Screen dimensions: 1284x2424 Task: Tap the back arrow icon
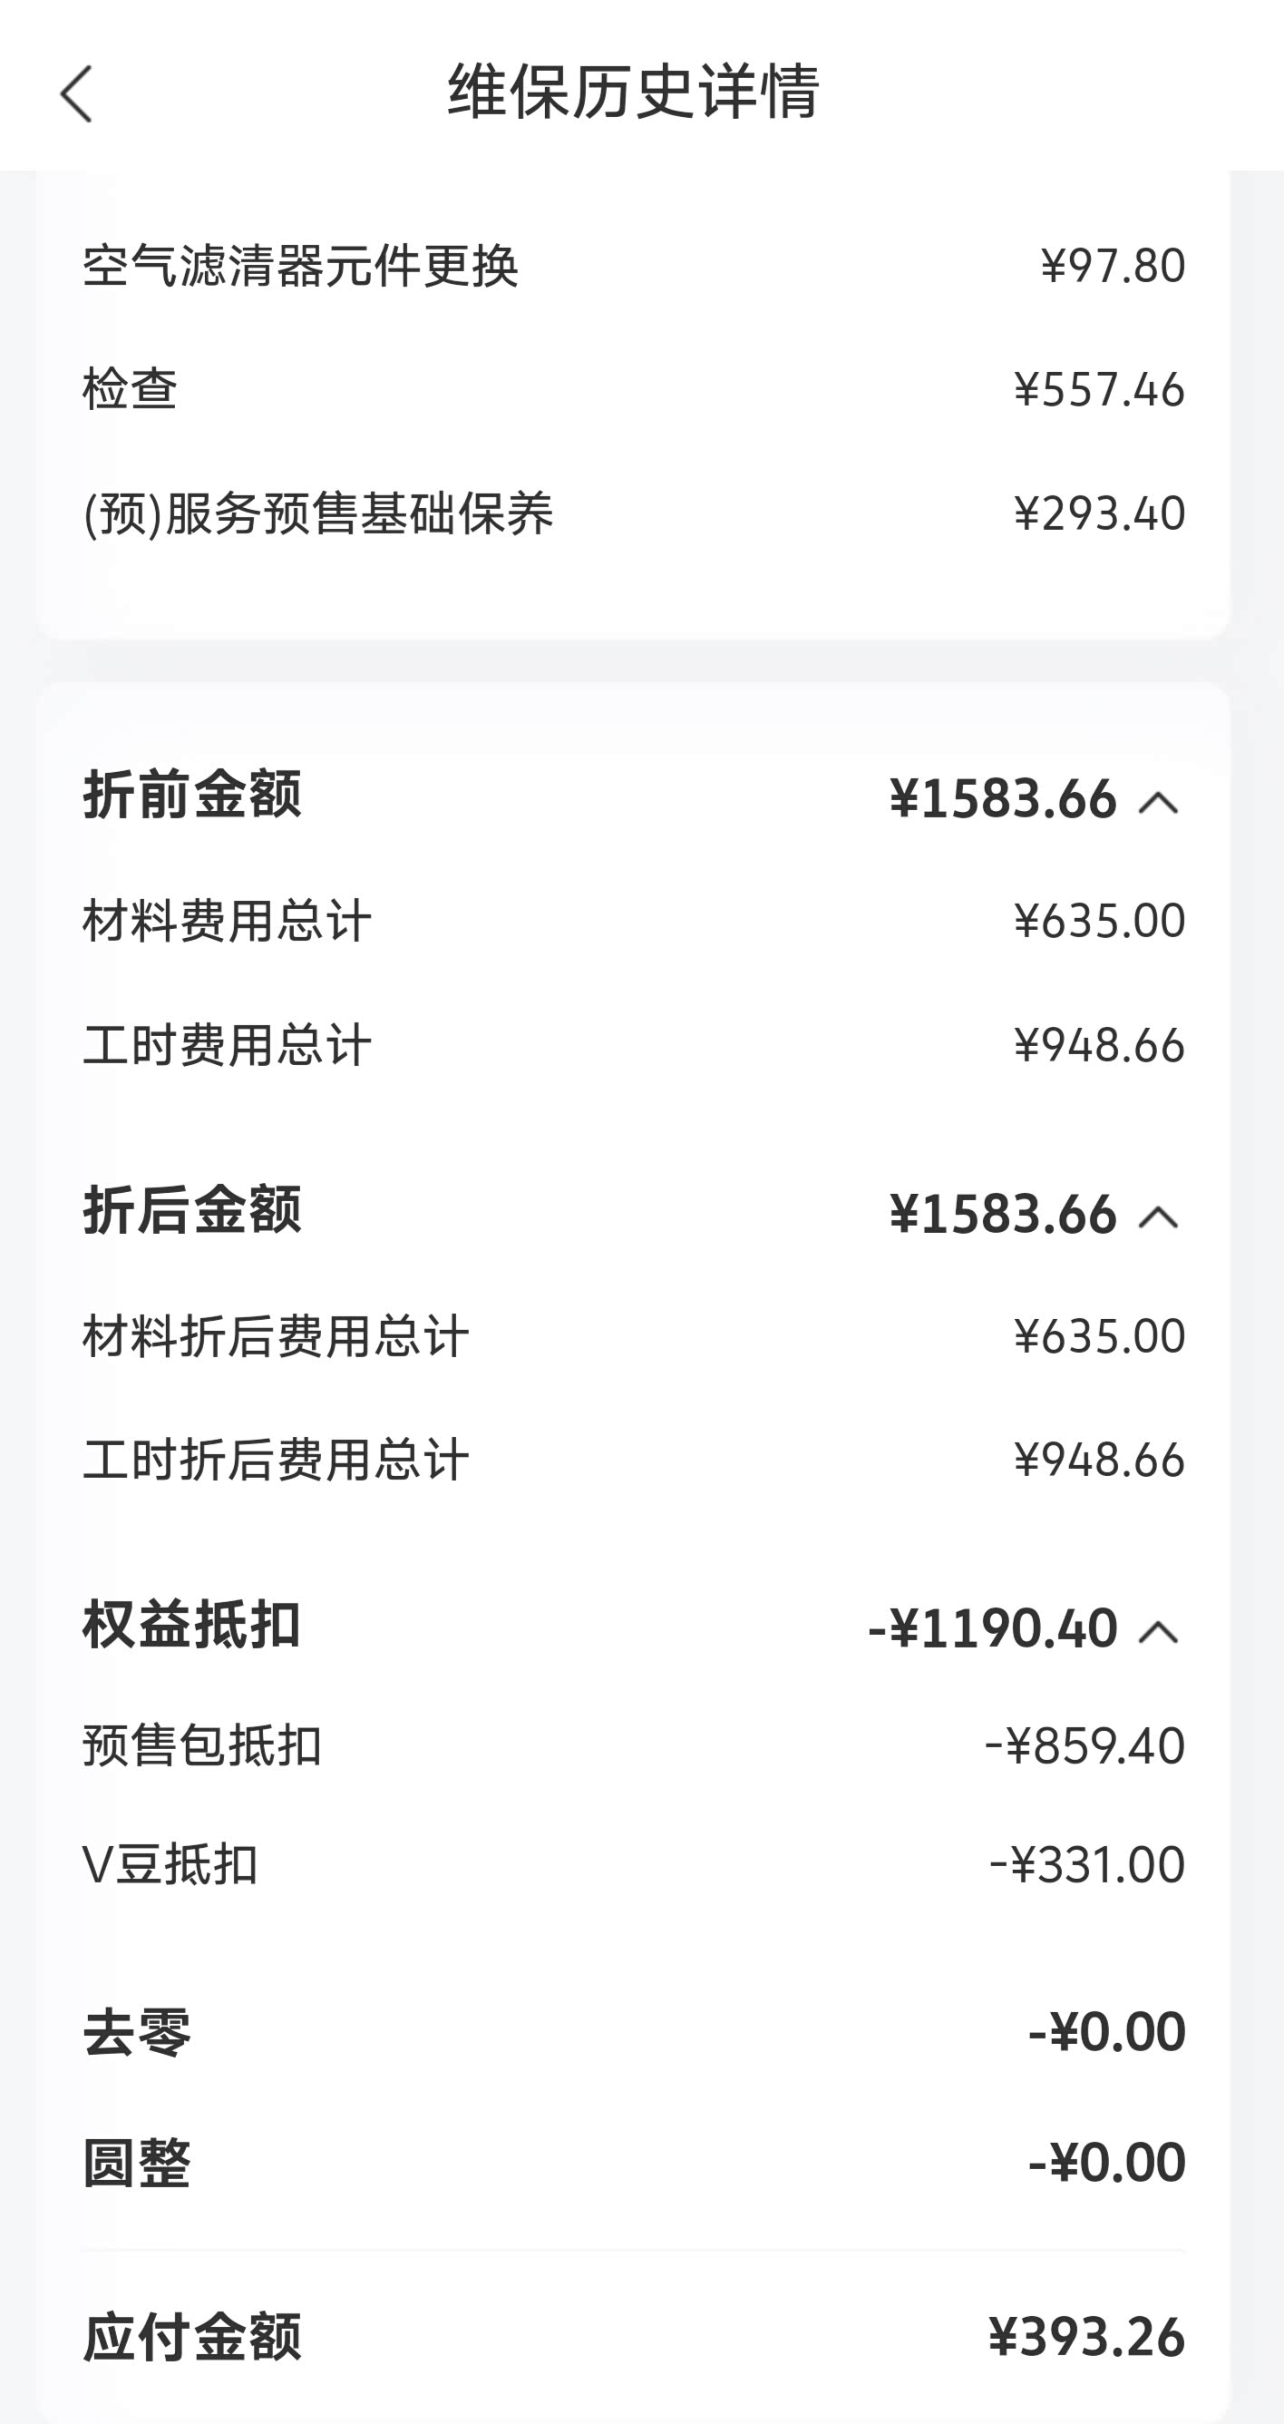tap(76, 93)
